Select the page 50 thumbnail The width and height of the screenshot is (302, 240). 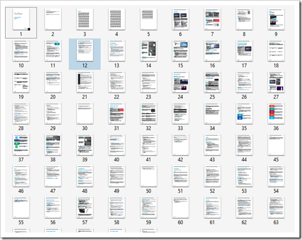(148, 176)
